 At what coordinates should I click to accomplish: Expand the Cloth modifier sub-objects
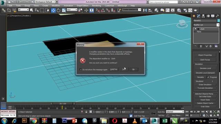198,29
